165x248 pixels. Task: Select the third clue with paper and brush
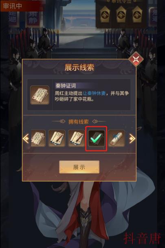click(77, 138)
